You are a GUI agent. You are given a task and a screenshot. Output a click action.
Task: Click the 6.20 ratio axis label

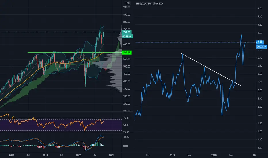(260, 65)
